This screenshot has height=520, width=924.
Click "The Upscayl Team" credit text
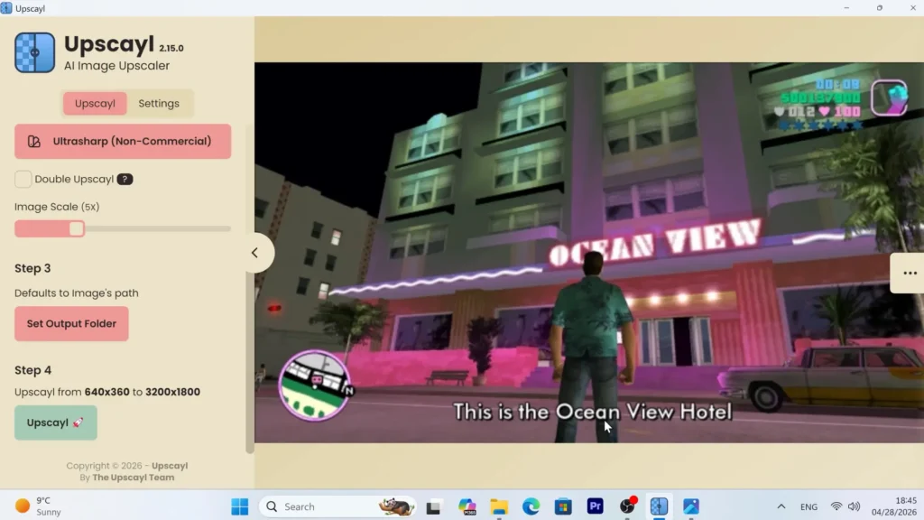134,478
